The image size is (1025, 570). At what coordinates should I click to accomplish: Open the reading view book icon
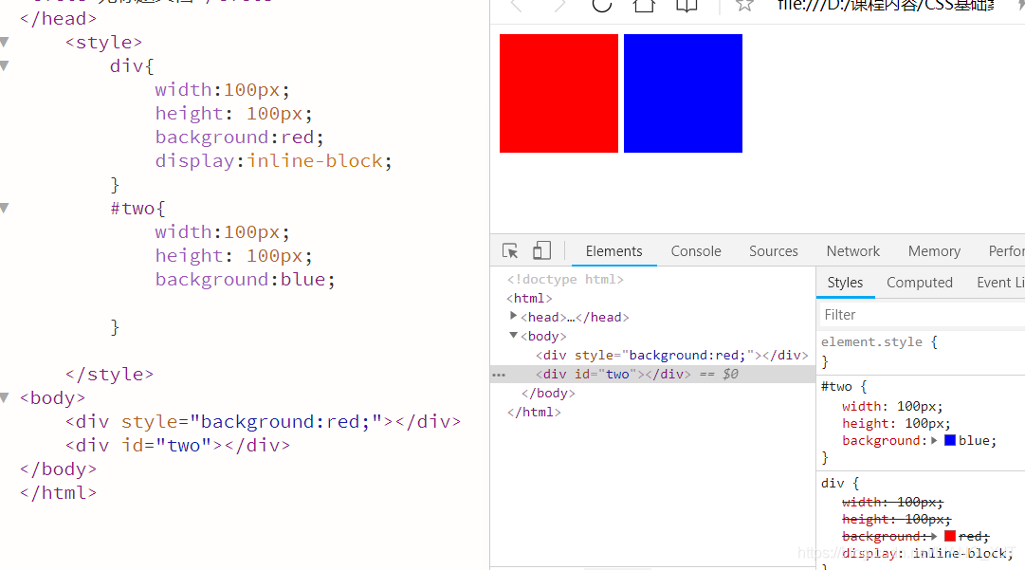coord(686,6)
